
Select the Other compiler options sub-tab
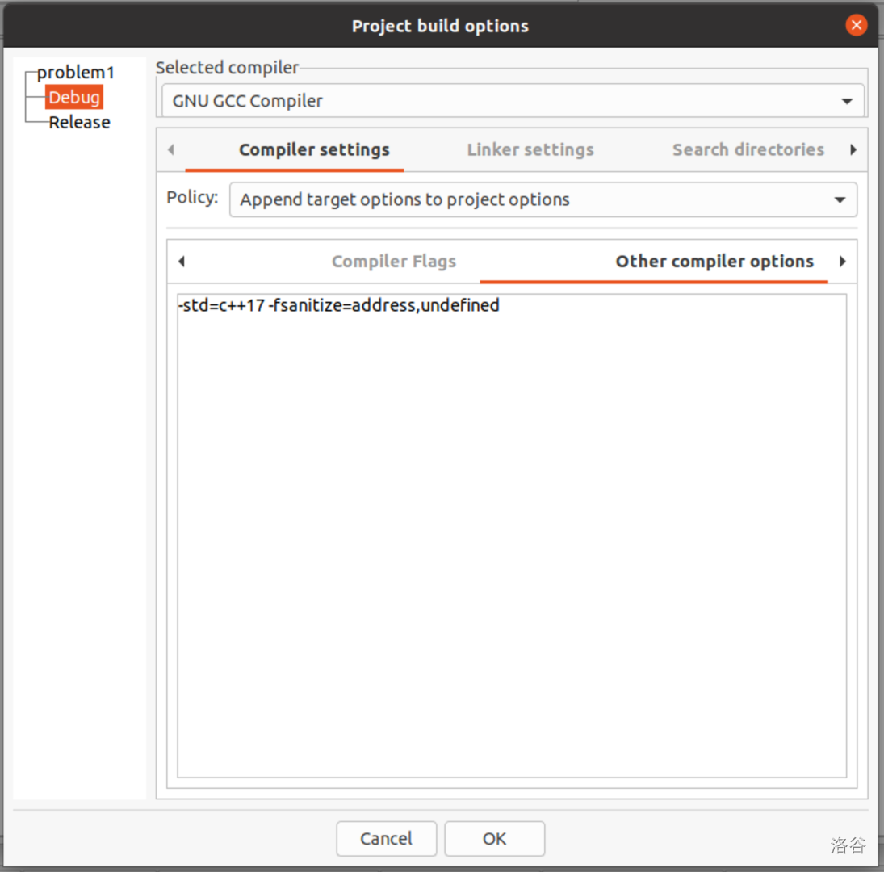(714, 262)
